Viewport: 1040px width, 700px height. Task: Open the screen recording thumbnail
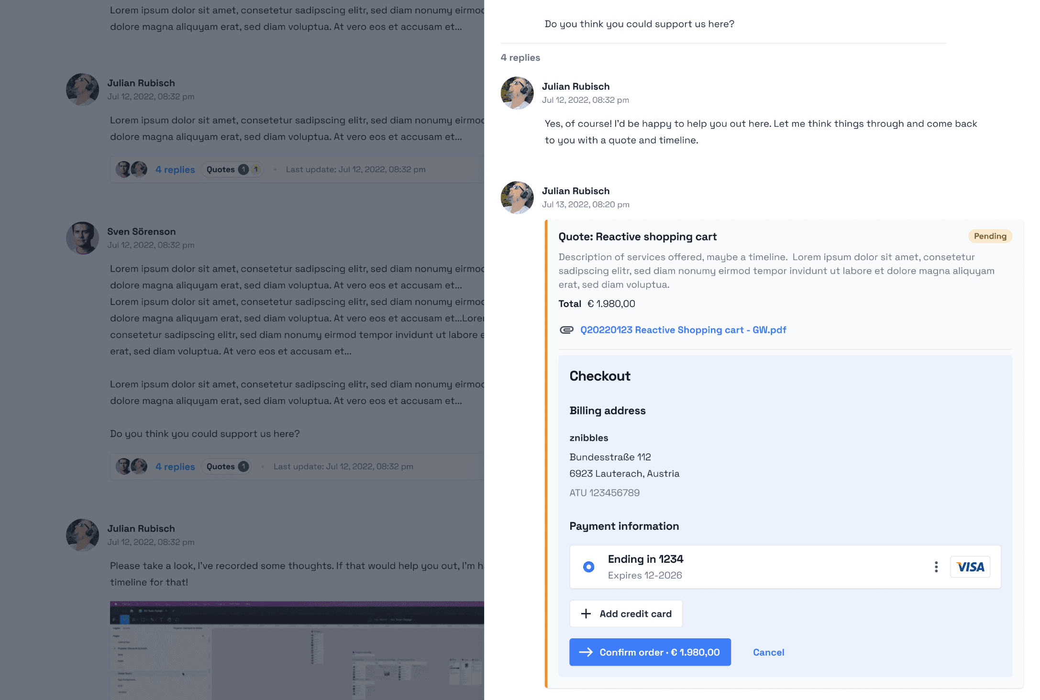[x=297, y=650]
